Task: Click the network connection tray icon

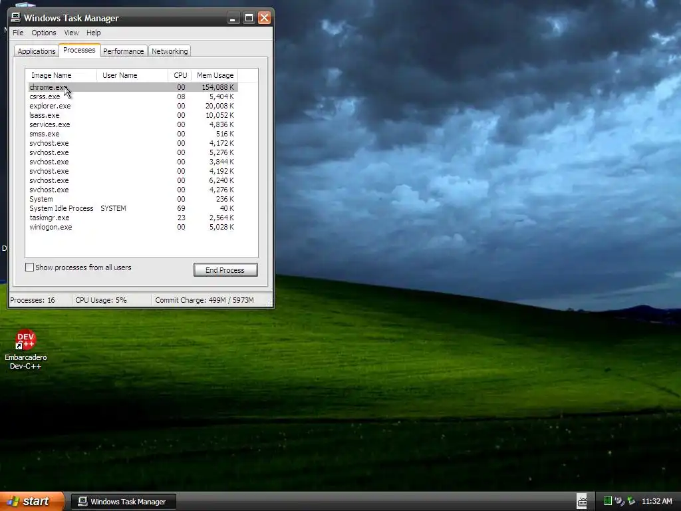Action: point(619,501)
